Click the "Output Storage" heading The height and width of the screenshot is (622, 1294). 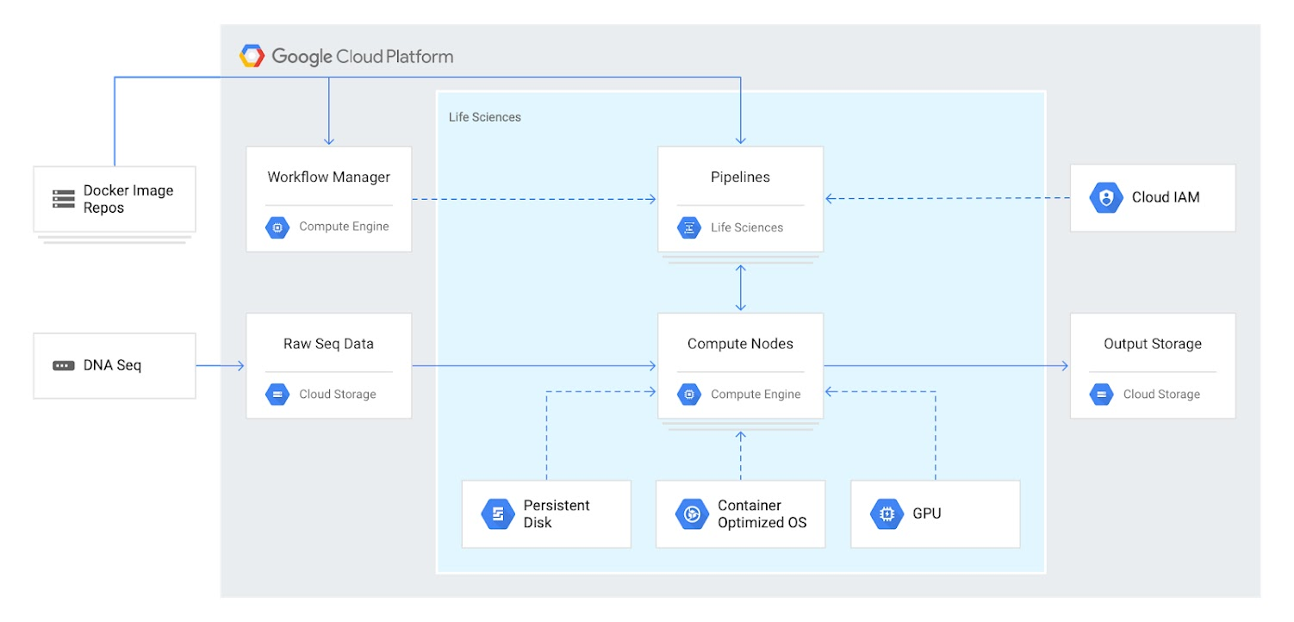pyautogui.click(x=1153, y=344)
